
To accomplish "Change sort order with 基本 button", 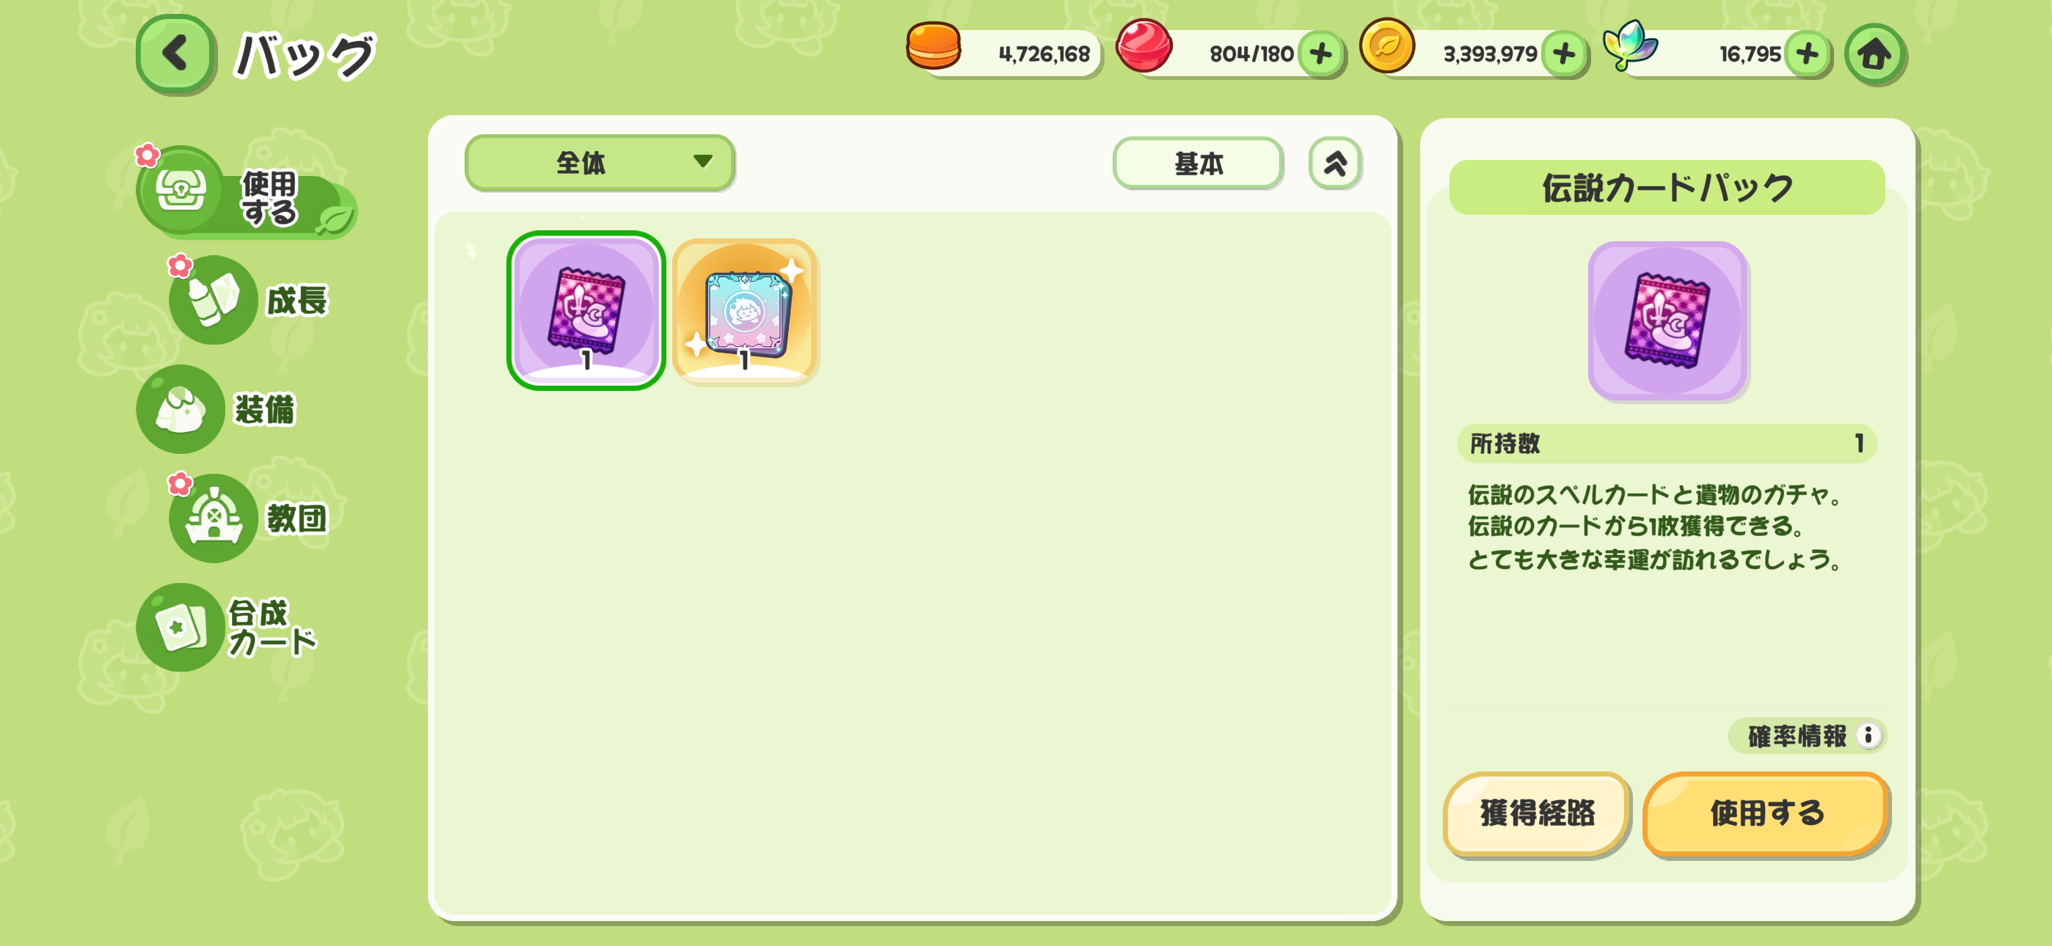I will (1197, 163).
